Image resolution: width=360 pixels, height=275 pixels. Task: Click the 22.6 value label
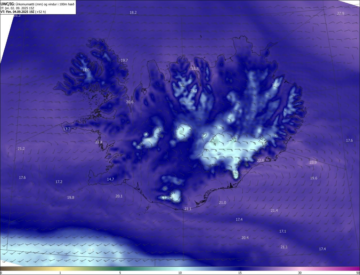coord(260,161)
